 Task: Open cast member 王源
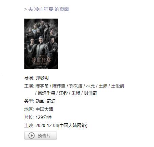(103, 86)
